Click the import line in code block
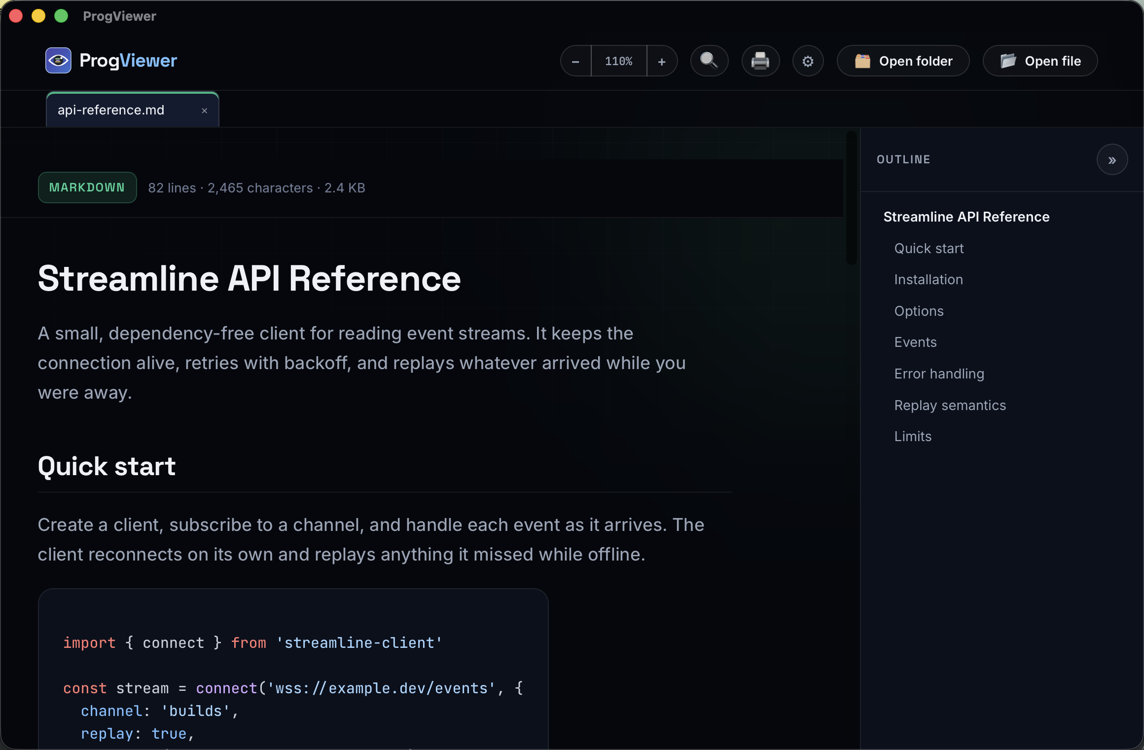Image resolution: width=1144 pixels, height=750 pixels. [252, 643]
